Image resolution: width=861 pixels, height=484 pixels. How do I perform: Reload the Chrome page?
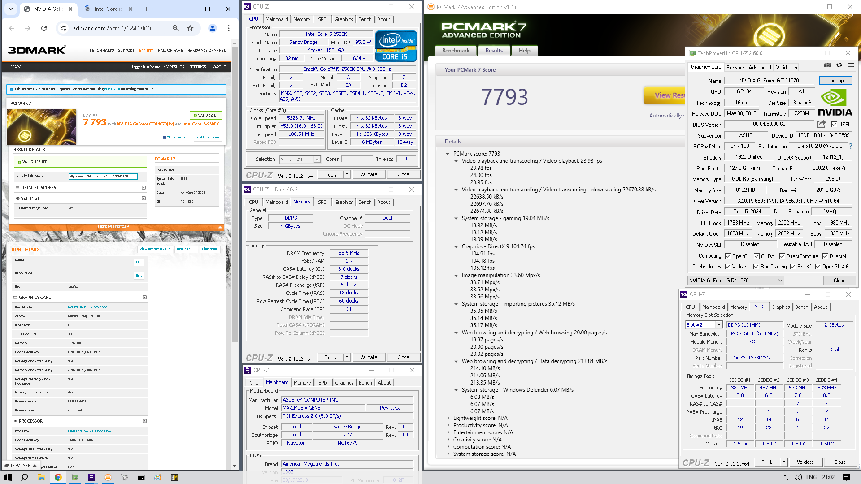click(44, 28)
